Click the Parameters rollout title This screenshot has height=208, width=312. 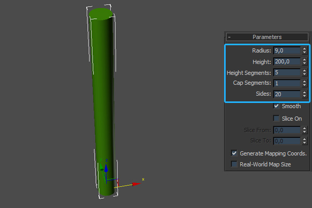click(267, 37)
